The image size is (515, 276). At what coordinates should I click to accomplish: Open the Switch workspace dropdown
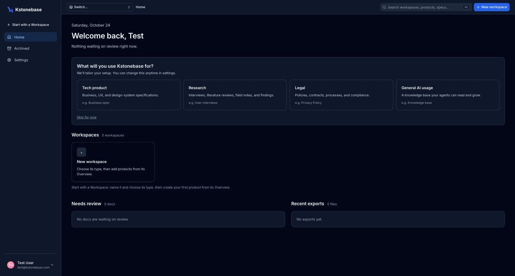tap(100, 7)
